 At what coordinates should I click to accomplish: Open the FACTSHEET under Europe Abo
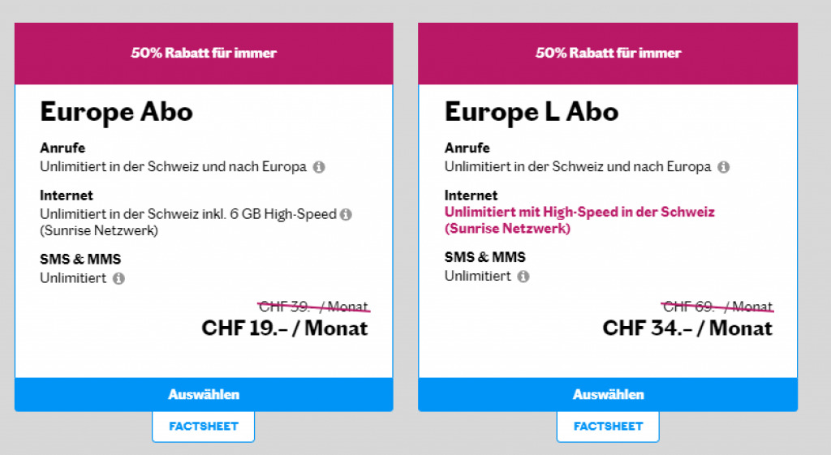[x=203, y=426]
